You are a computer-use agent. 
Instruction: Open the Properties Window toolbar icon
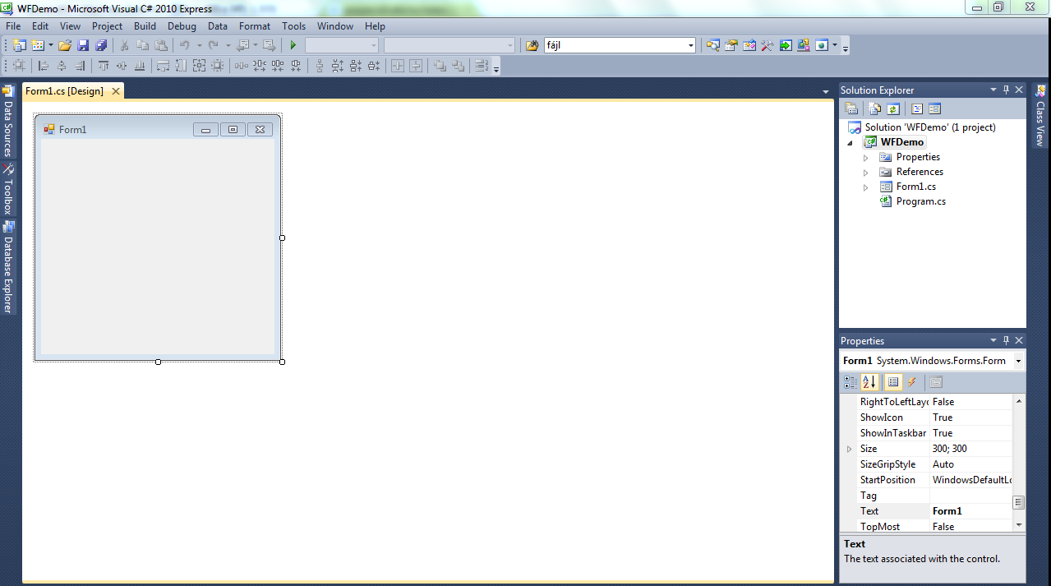click(731, 45)
